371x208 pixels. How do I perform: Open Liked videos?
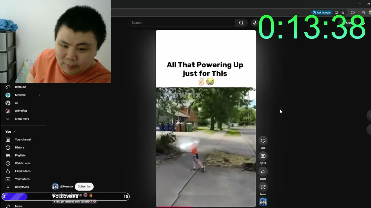(23, 171)
